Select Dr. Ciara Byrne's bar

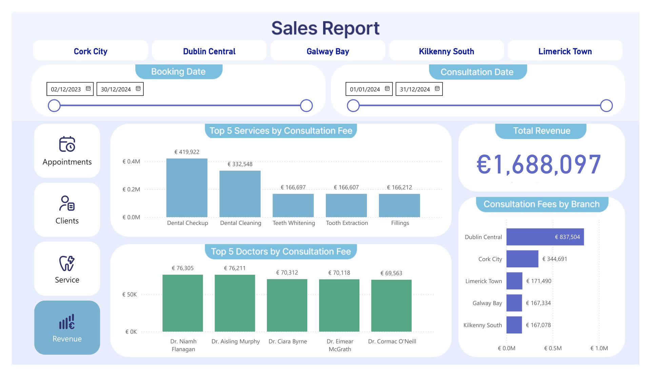(287, 305)
